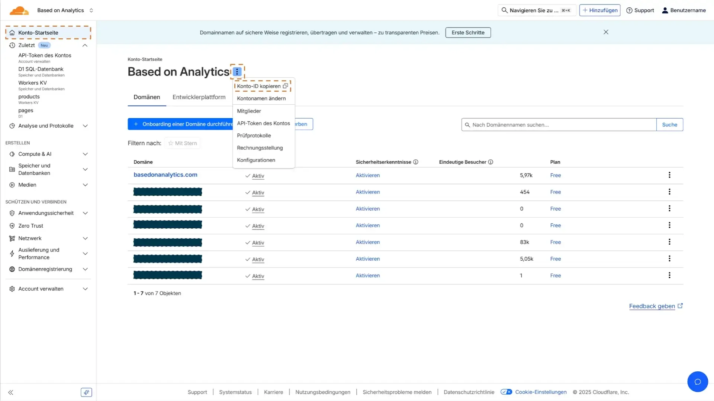Open the chat bubble help widget

[697, 381]
